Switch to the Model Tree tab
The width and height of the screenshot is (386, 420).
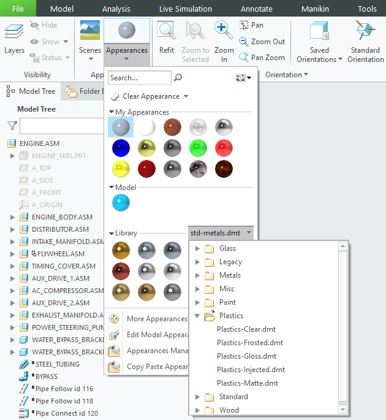tap(31, 91)
